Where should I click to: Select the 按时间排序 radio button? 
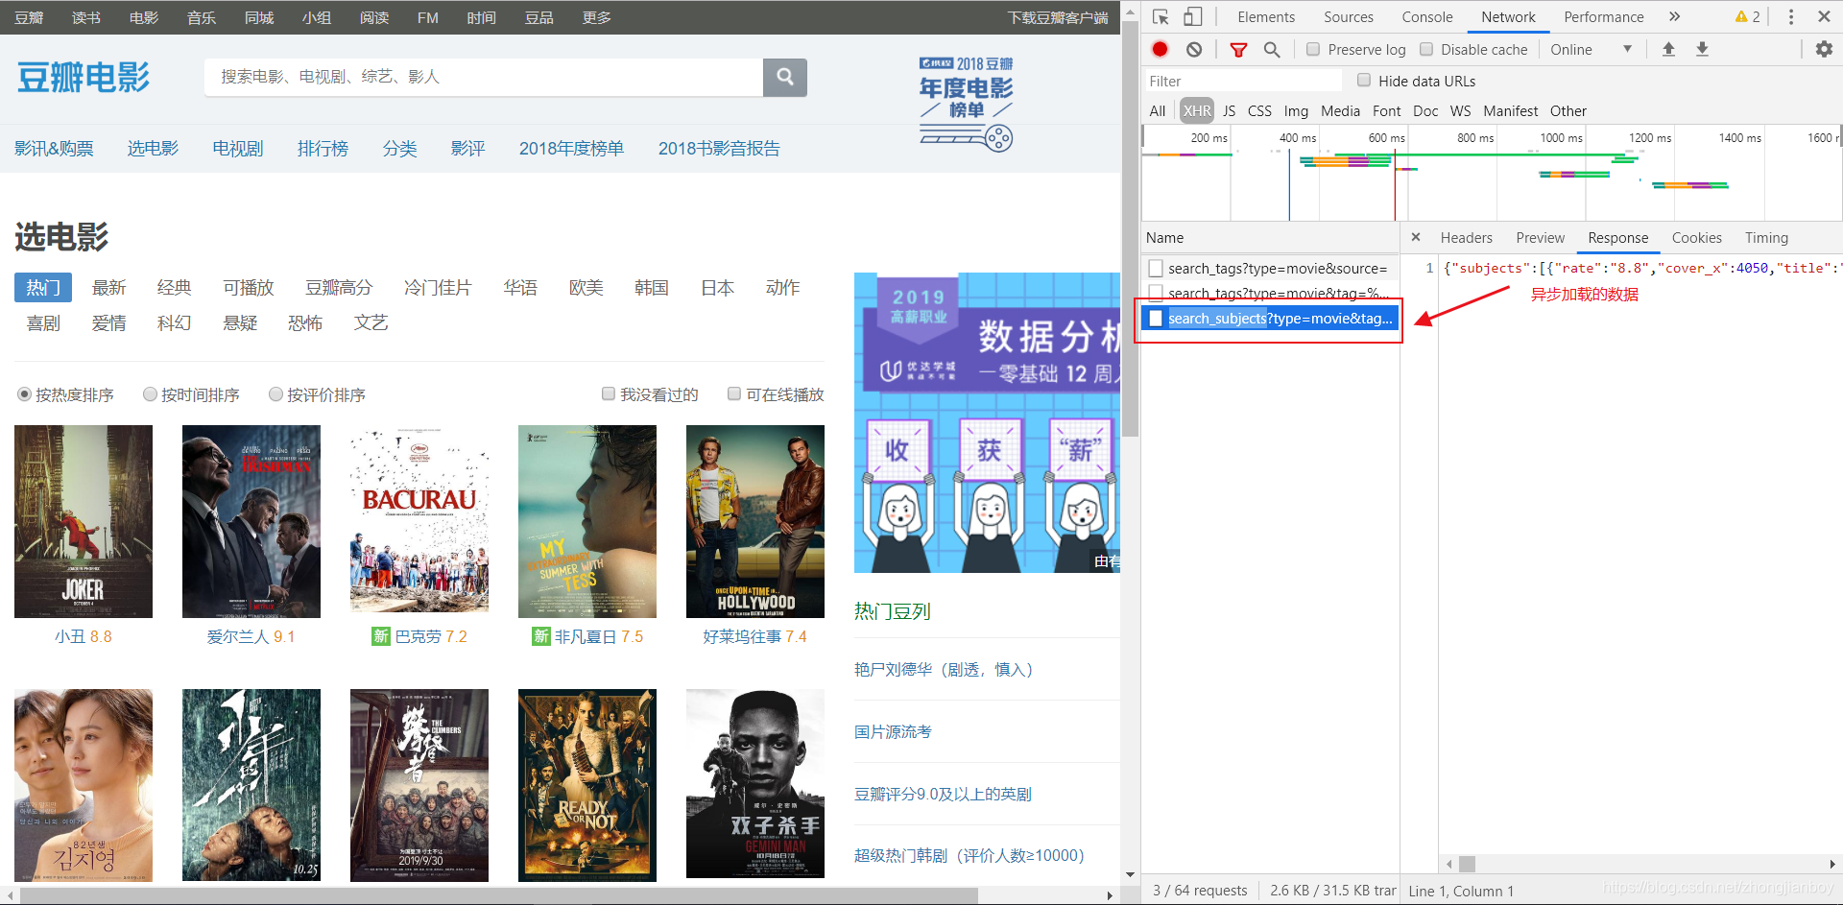(150, 394)
